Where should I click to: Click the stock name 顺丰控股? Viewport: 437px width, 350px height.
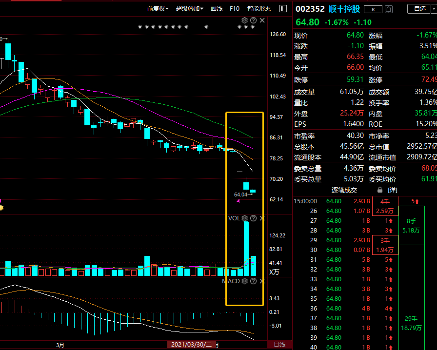(x=344, y=9)
